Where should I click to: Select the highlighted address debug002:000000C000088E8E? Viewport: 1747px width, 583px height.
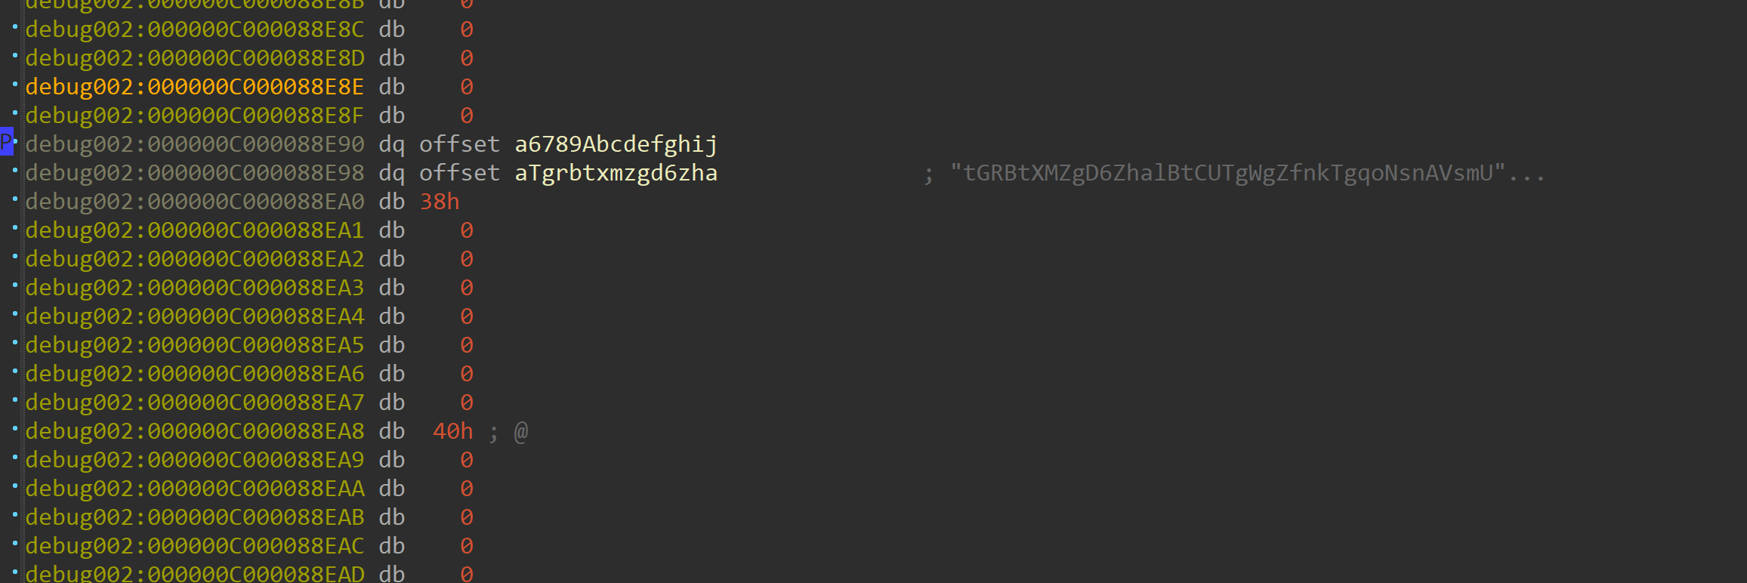click(195, 87)
